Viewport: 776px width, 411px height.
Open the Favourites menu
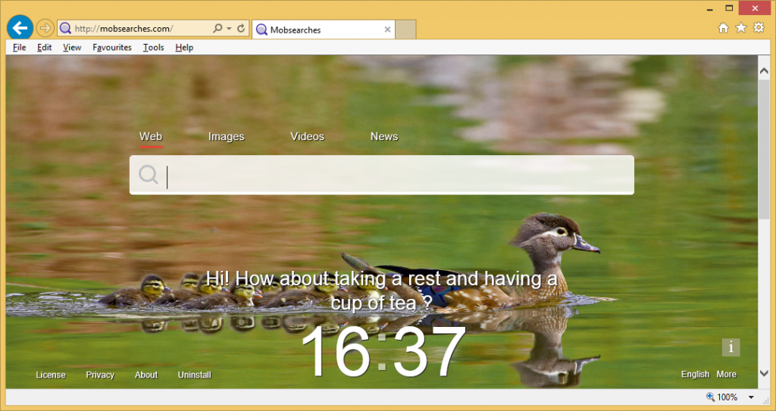pos(112,48)
